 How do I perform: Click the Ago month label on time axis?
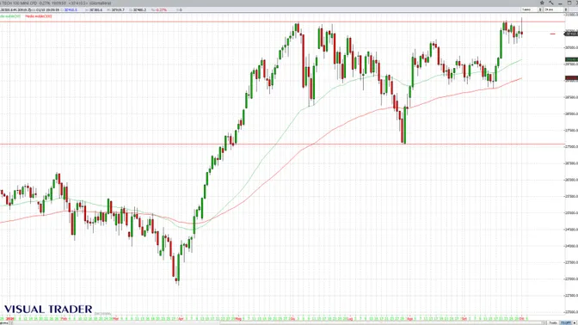[x=410, y=318]
